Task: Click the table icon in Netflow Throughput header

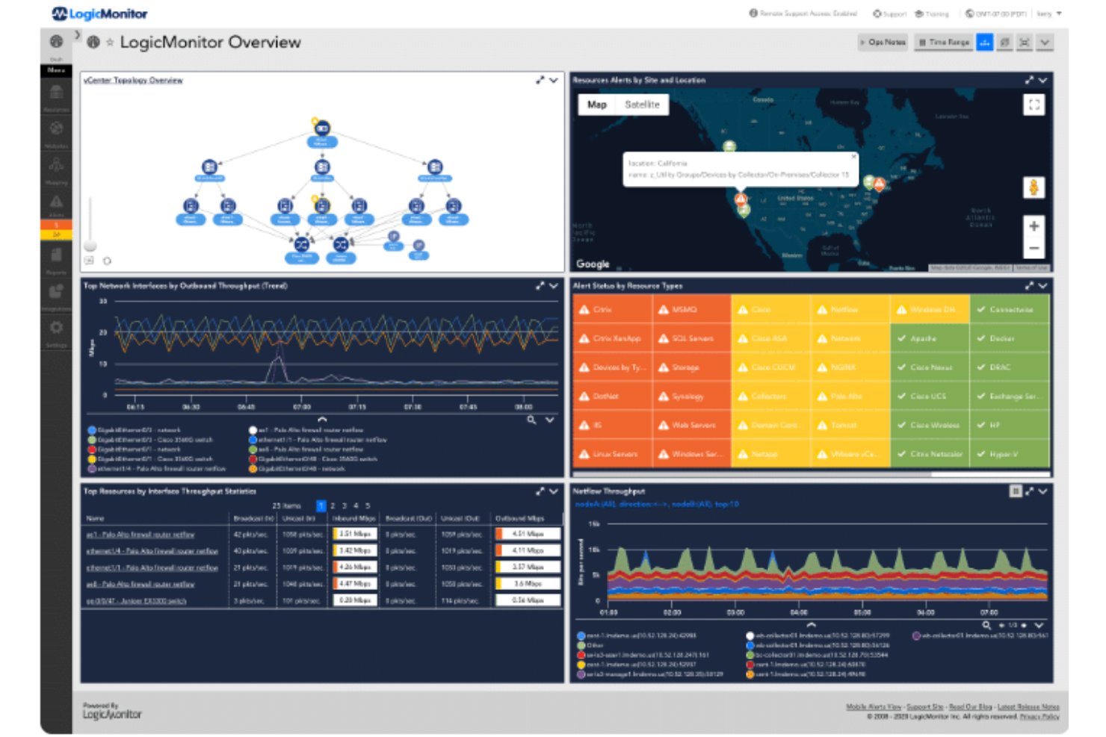Action: [x=1016, y=491]
